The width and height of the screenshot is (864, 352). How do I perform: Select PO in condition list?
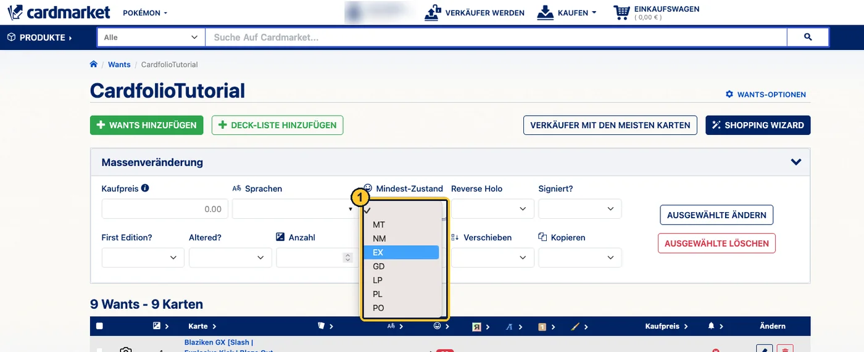coord(401,308)
